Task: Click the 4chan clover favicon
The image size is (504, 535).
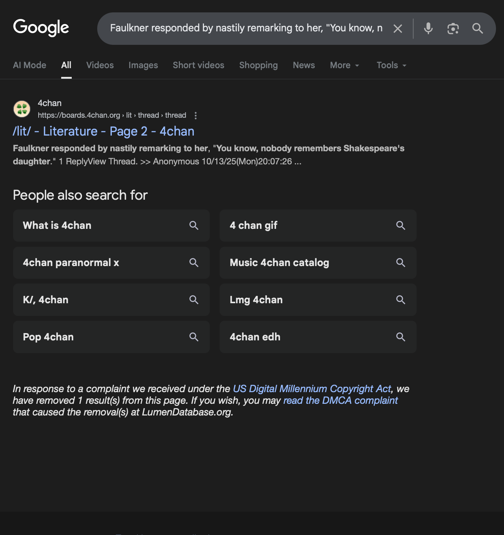Action: click(x=22, y=109)
